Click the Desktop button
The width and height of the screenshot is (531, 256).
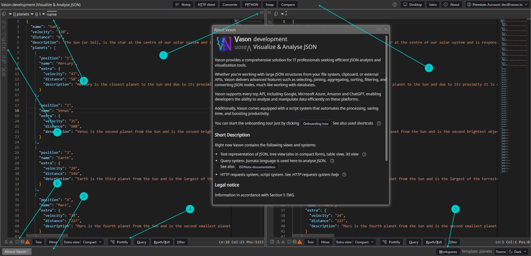pos(412,4)
